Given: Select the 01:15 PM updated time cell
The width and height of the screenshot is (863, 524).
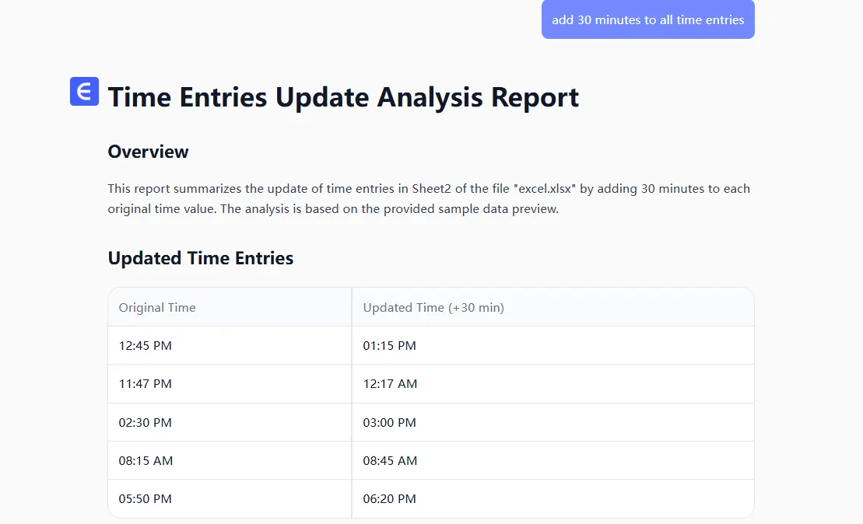Looking at the screenshot, I should click(x=390, y=346).
